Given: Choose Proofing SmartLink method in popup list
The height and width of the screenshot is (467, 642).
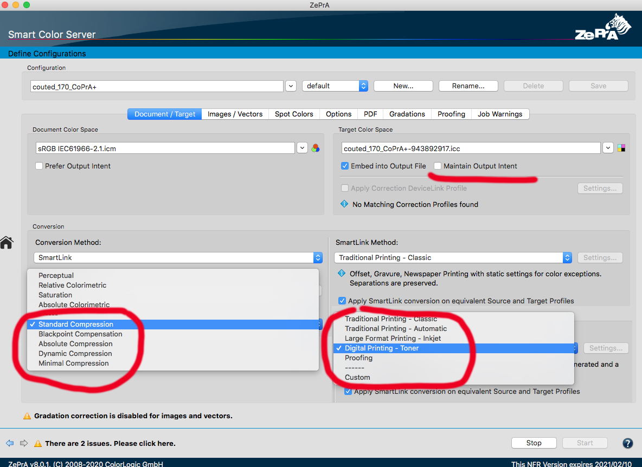Looking at the screenshot, I should click(x=454, y=358).
